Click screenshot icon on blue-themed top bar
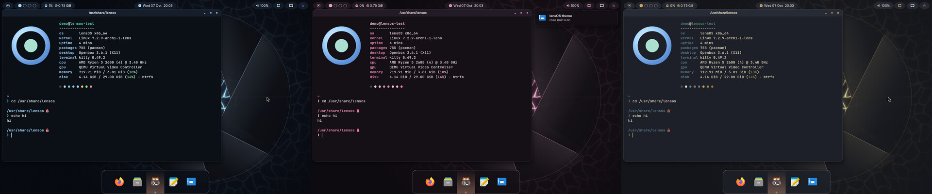Screen dimensions: 932x194 (x=279, y=6)
